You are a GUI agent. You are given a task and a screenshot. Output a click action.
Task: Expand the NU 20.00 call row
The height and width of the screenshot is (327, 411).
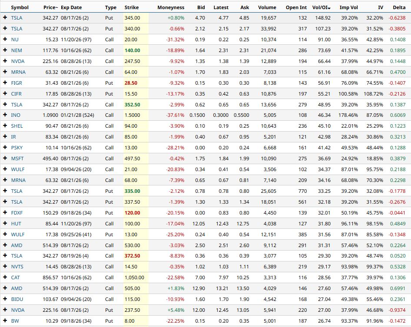click(5, 40)
